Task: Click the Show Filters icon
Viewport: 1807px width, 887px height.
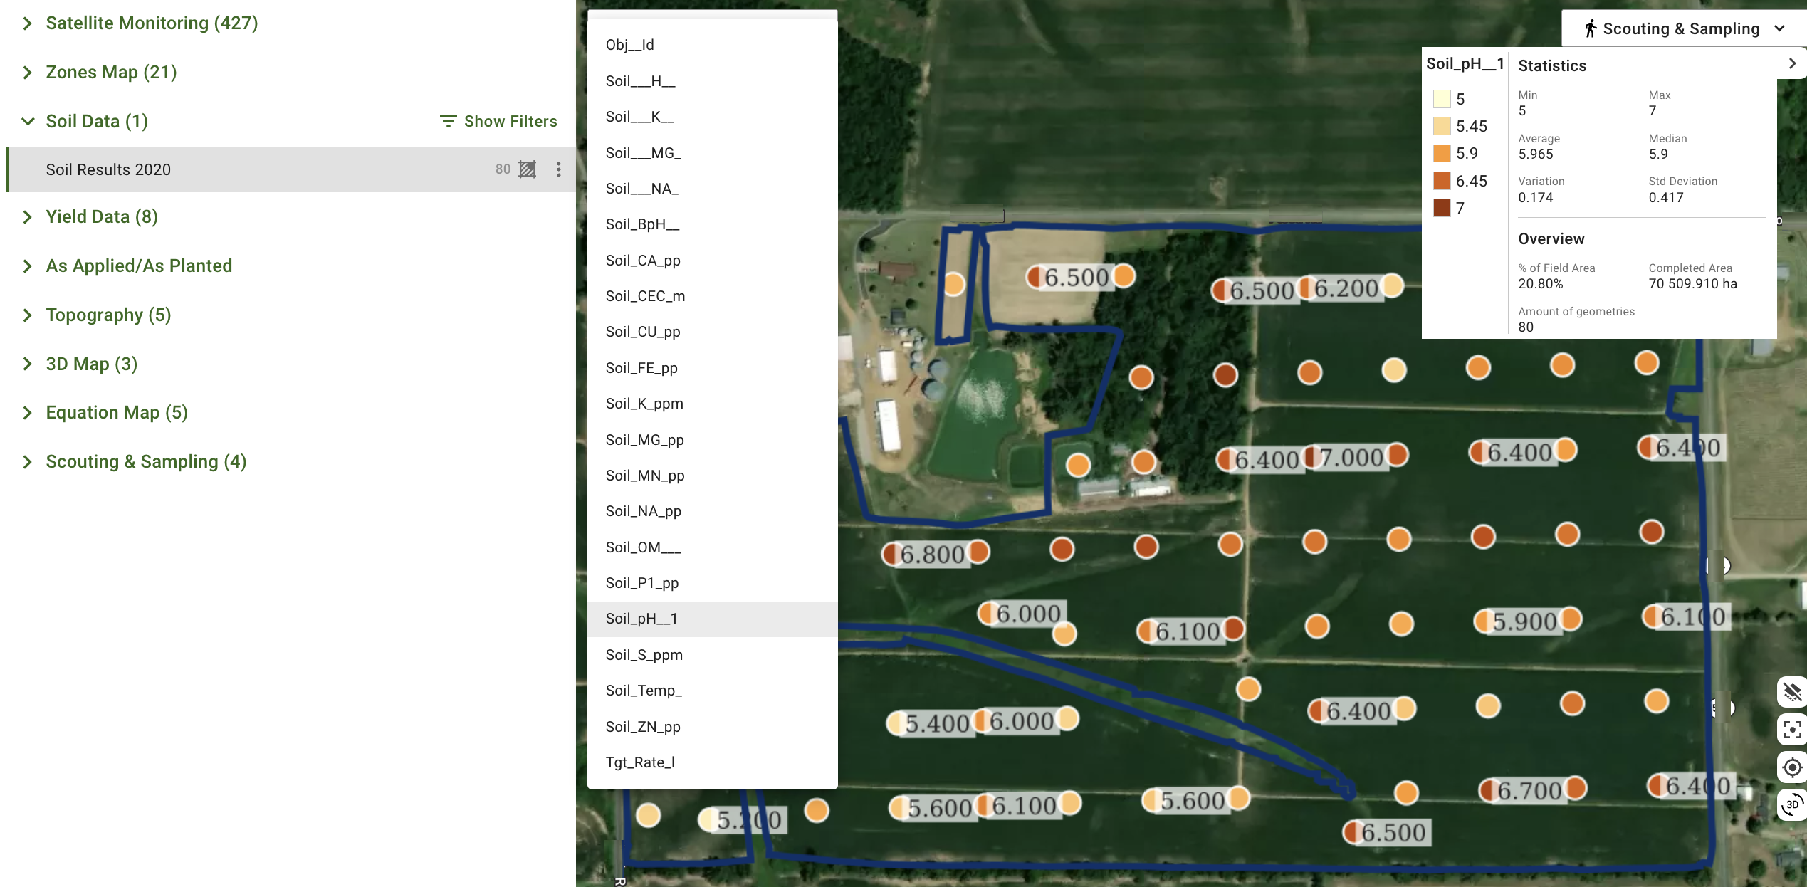Action: click(x=448, y=121)
